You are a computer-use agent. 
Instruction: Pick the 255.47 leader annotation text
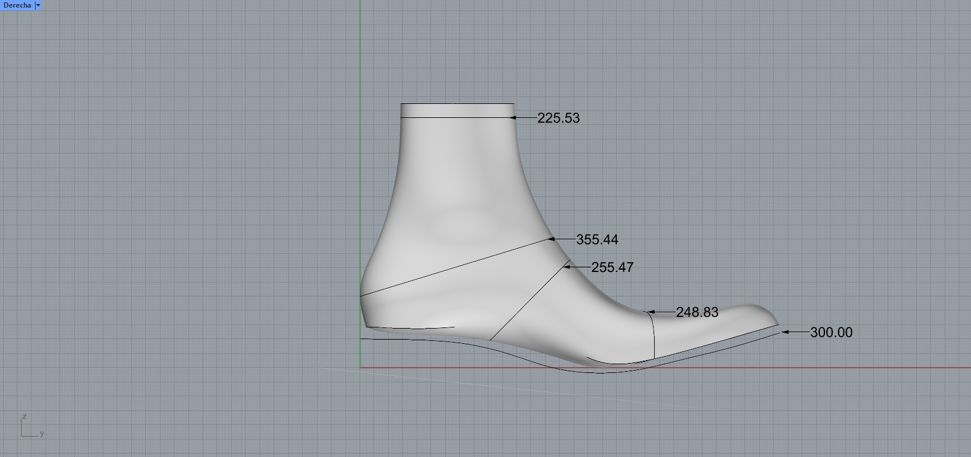[612, 267]
